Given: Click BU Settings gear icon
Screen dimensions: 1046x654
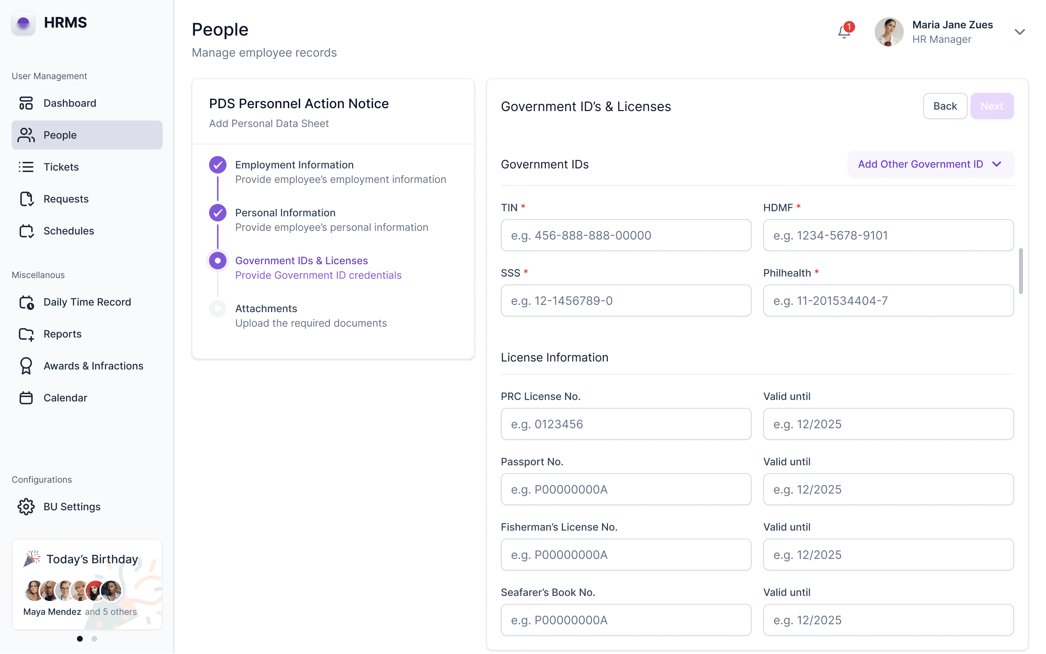Looking at the screenshot, I should pos(26,507).
